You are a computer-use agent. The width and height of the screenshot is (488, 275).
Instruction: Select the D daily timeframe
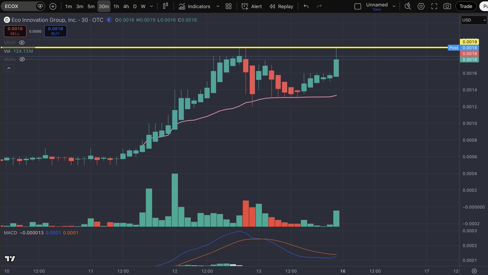coord(135,6)
